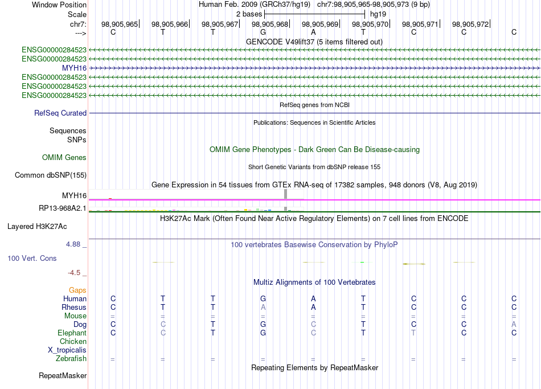Click the orange Gaps label

[77, 290]
